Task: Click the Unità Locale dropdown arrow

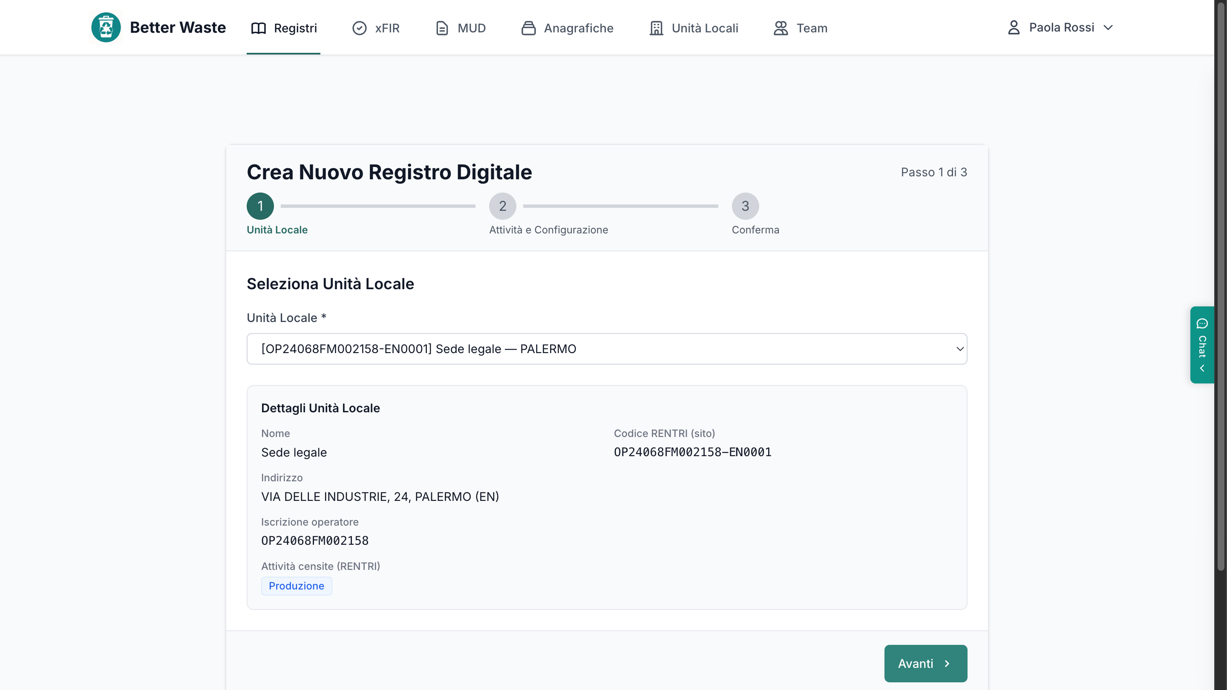Action: 960,348
